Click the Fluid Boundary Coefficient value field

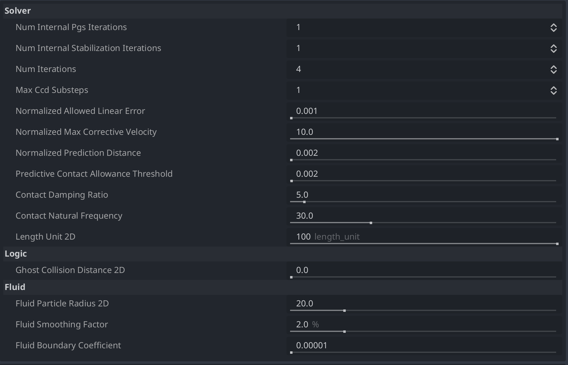[423, 345]
